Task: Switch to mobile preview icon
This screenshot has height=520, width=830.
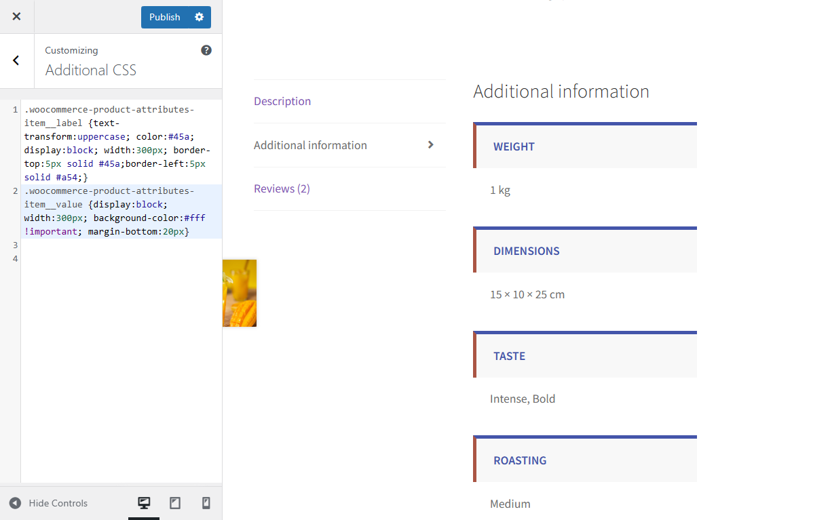Action: (x=206, y=503)
